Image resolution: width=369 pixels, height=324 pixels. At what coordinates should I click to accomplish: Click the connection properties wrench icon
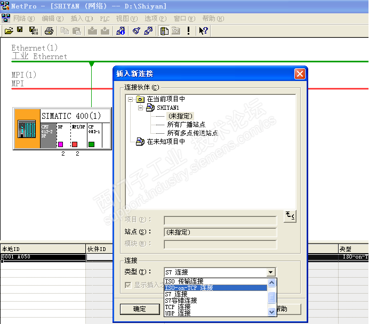pos(148,31)
